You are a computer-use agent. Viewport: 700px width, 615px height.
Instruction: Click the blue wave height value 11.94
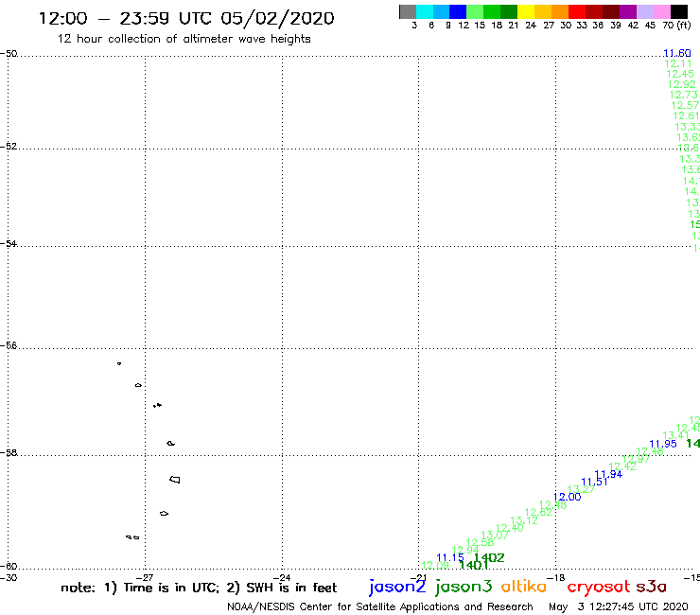click(x=608, y=474)
